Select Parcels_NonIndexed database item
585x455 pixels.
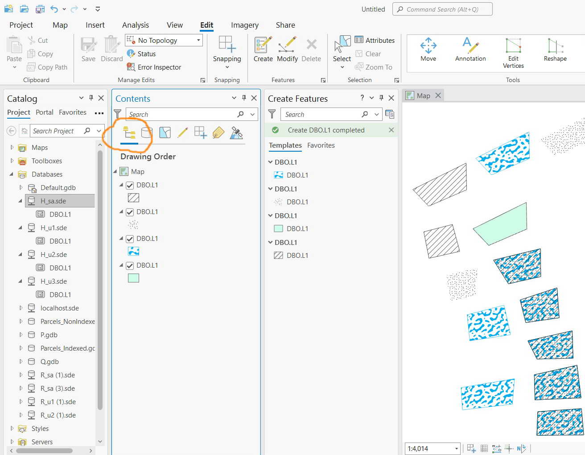(67, 321)
